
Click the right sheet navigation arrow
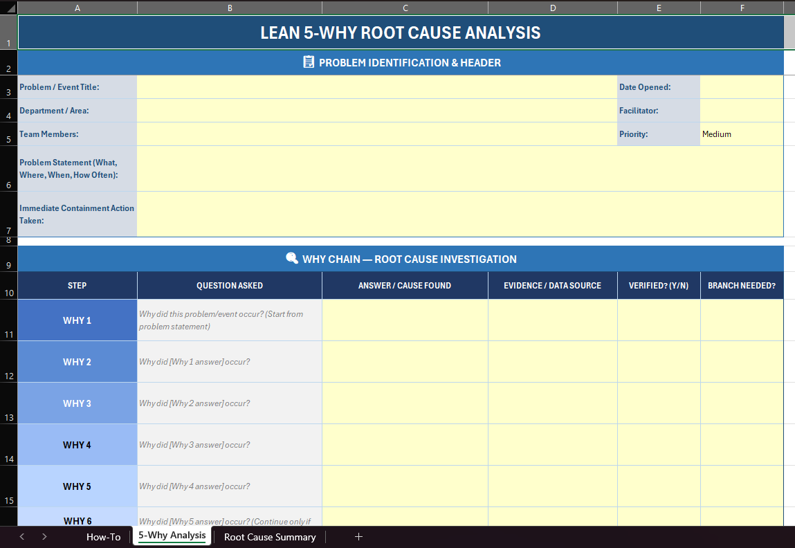(x=44, y=536)
